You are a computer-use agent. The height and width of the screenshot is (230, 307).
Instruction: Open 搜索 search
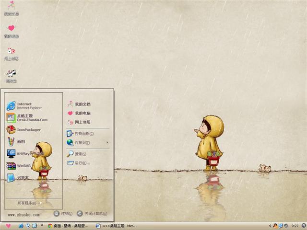tap(77, 154)
